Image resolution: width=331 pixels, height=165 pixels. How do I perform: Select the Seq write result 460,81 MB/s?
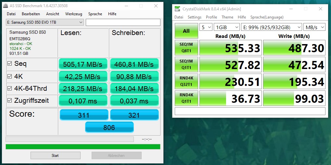(134, 64)
